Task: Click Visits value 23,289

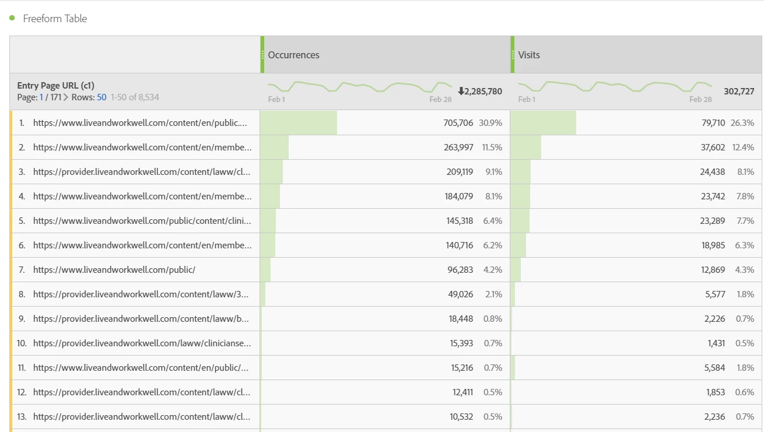Action: click(x=713, y=221)
